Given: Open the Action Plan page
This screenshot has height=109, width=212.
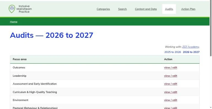Looking at the screenshot, I should pyautogui.click(x=188, y=9).
